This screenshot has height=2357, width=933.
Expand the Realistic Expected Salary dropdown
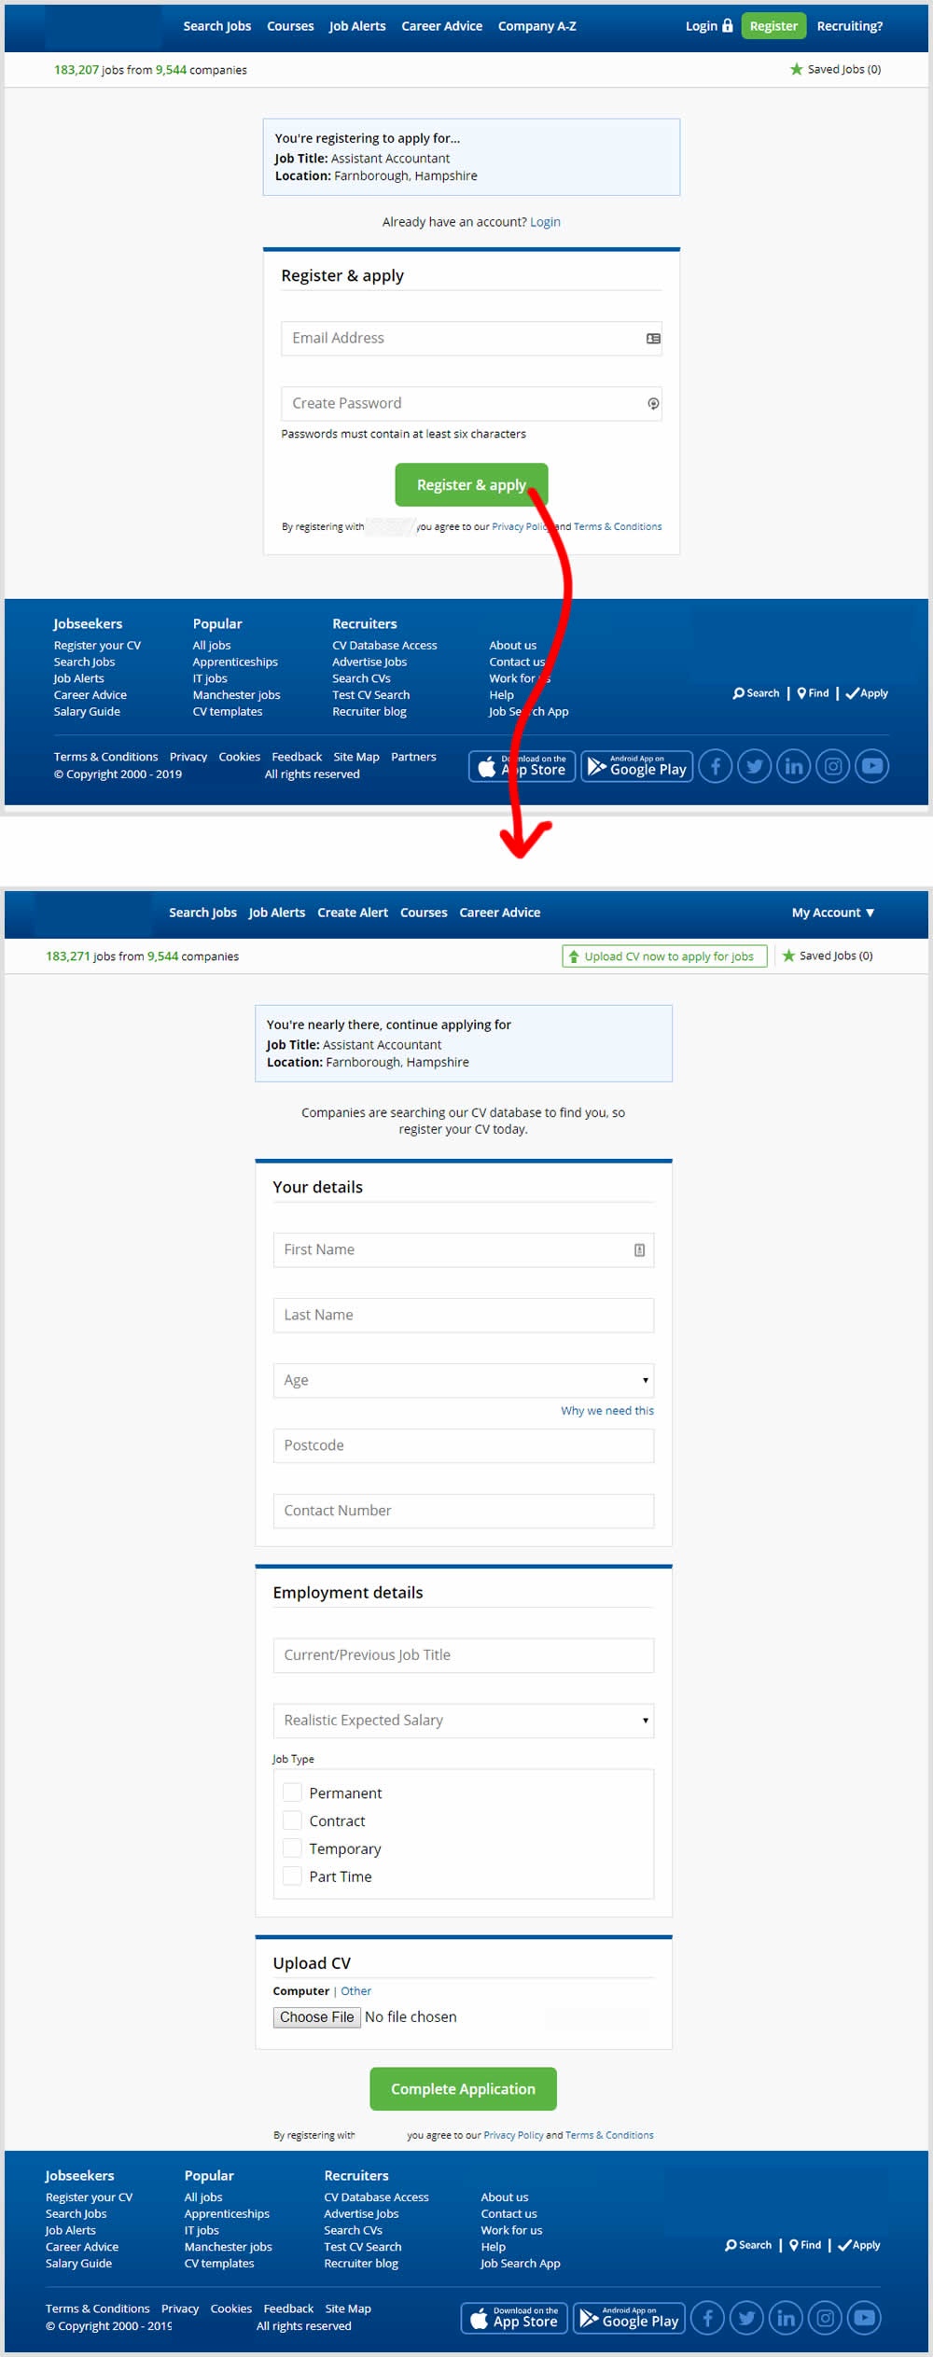pyautogui.click(x=463, y=1721)
